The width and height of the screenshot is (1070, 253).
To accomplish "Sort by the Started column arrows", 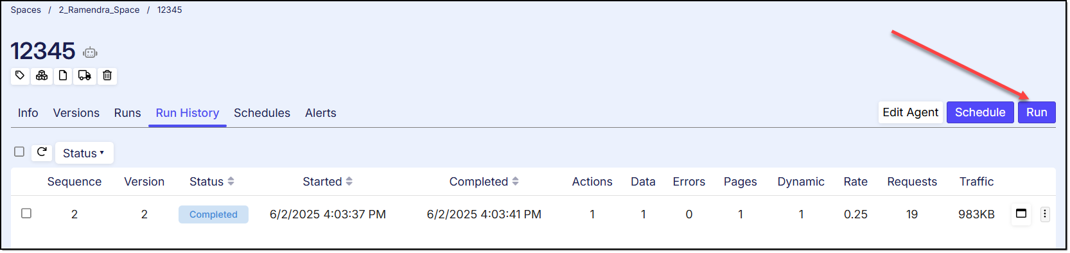I will pyautogui.click(x=349, y=182).
